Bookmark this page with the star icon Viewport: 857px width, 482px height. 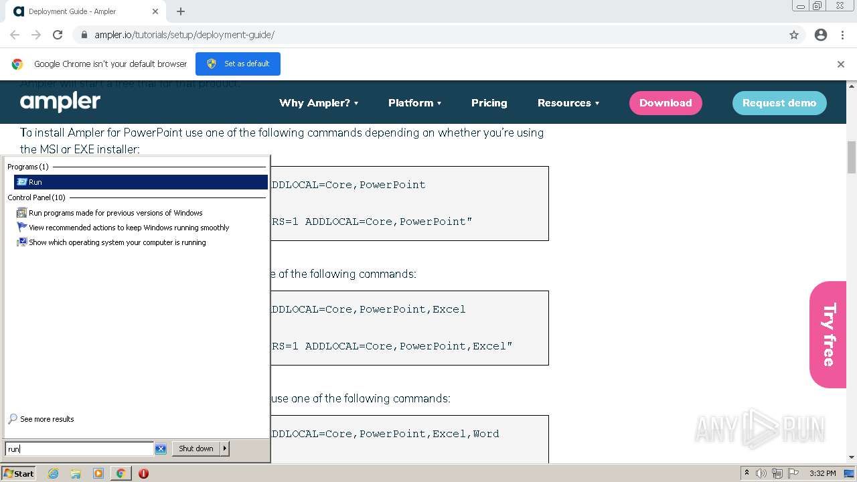click(x=794, y=35)
